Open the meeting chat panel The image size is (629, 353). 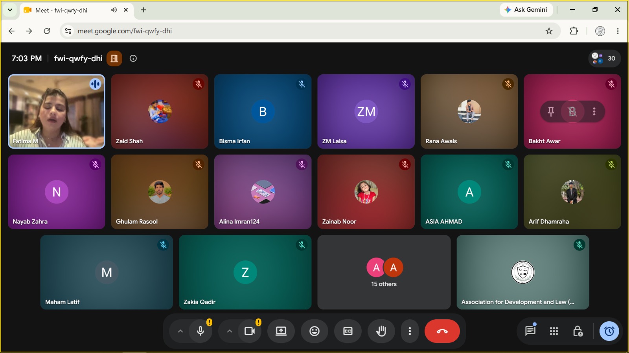tap(530, 331)
